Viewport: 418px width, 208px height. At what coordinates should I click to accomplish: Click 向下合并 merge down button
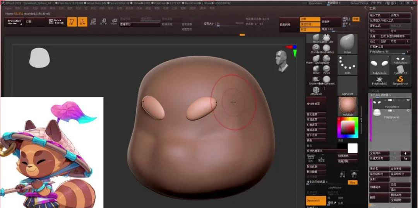pos(316,135)
